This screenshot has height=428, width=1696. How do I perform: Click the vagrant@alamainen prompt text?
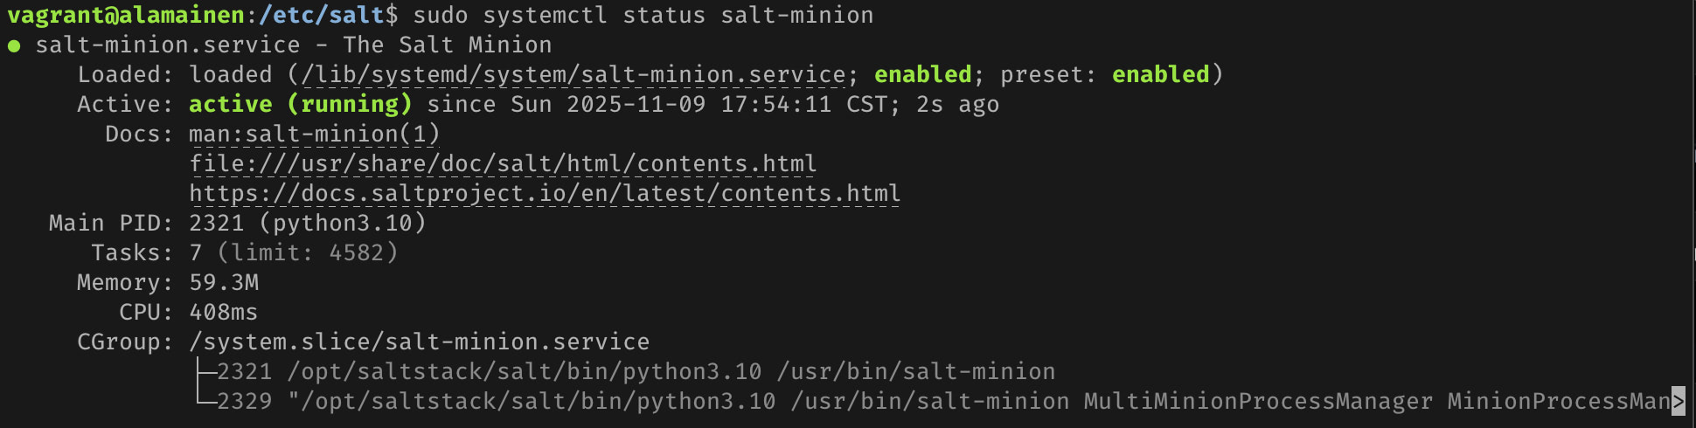click(126, 16)
